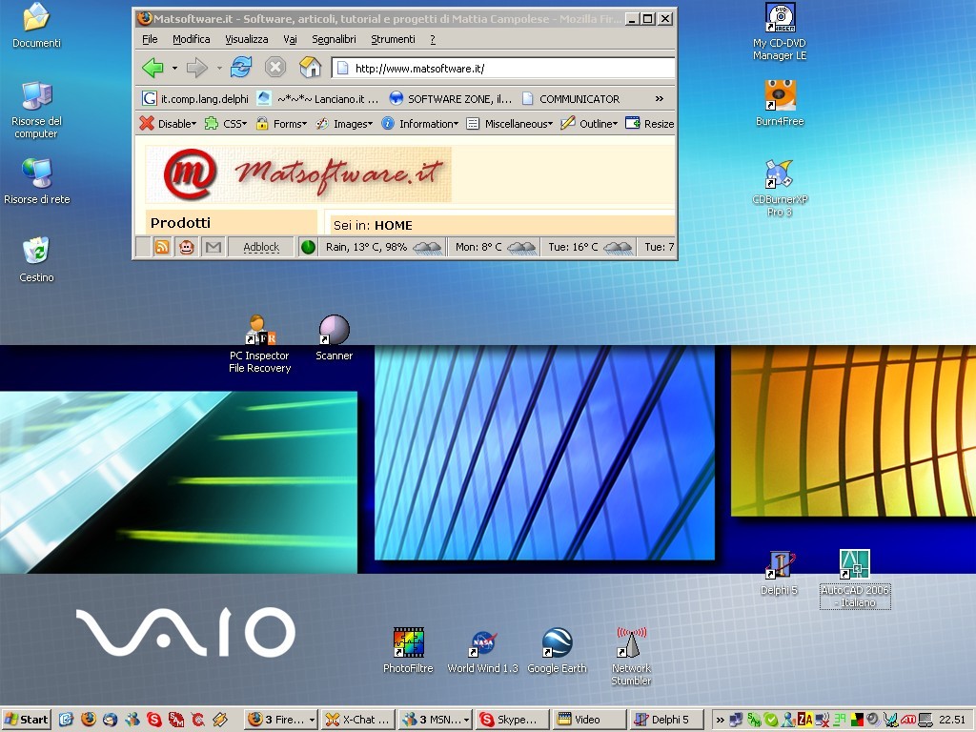
Task: Click the monkey face icon in status bar
Action: (x=186, y=247)
